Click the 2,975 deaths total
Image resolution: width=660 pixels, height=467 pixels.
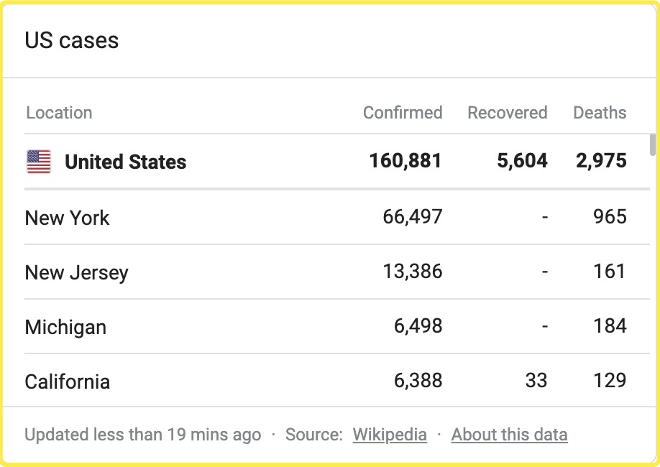601,161
